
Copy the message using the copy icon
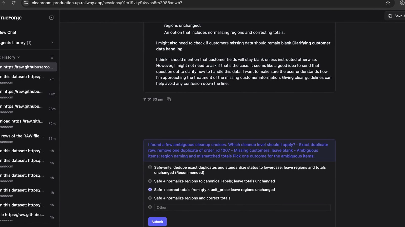169,99
